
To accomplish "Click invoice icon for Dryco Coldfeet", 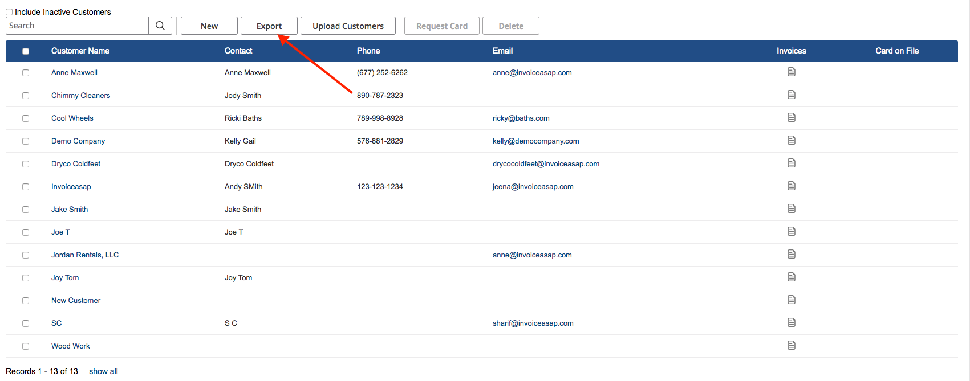I will pyautogui.click(x=792, y=163).
